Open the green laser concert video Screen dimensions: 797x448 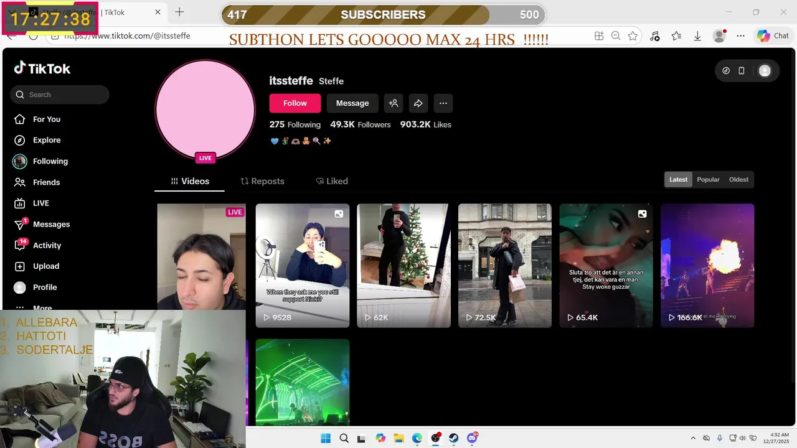pyautogui.click(x=303, y=382)
